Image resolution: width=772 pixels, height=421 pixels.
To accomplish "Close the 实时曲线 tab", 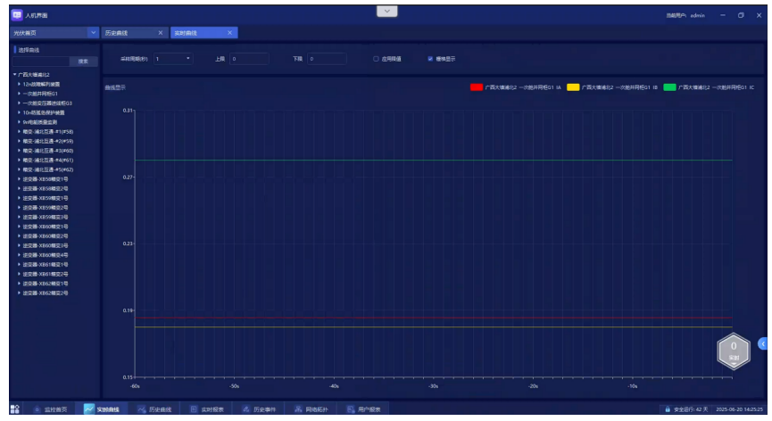I will [229, 33].
